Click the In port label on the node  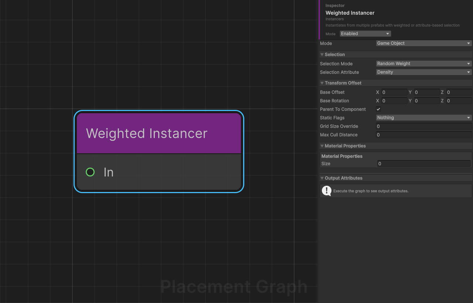click(109, 172)
